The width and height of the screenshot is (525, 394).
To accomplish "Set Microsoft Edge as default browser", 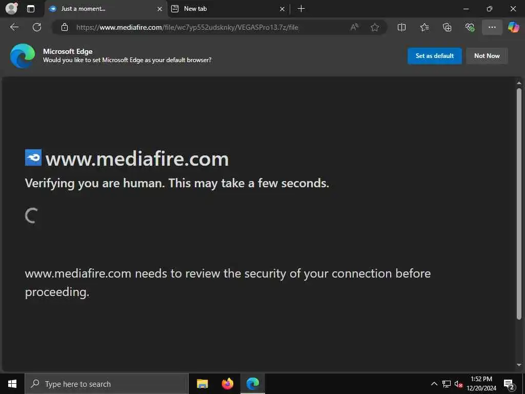I will [x=435, y=56].
